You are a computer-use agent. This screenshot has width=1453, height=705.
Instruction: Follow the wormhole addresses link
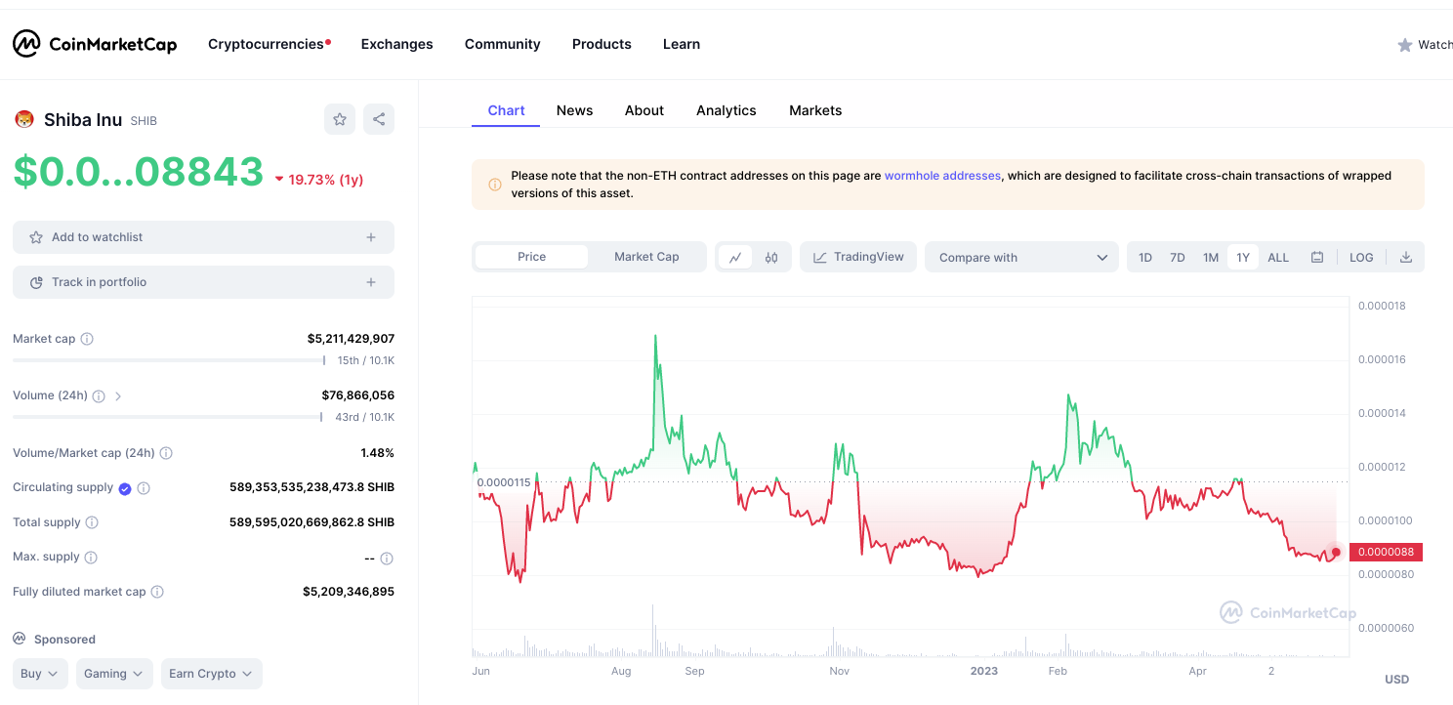click(x=942, y=176)
